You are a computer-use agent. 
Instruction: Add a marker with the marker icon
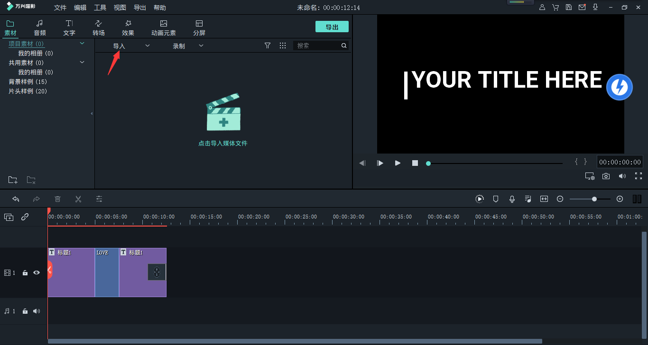click(496, 199)
